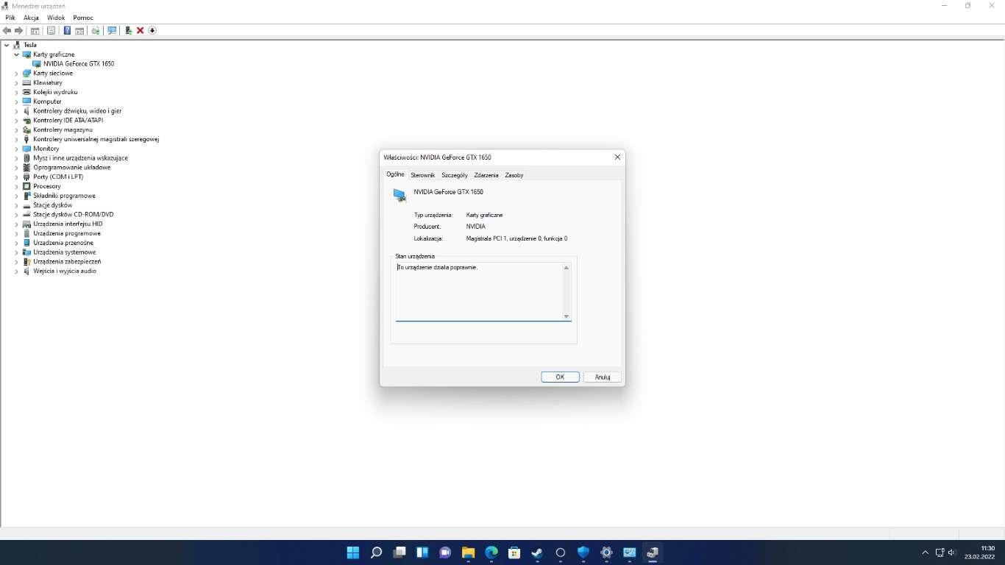Screen dimensions: 1005x565
Task: Click the monitor-shaped toolbar icon
Action: click(112, 30)
